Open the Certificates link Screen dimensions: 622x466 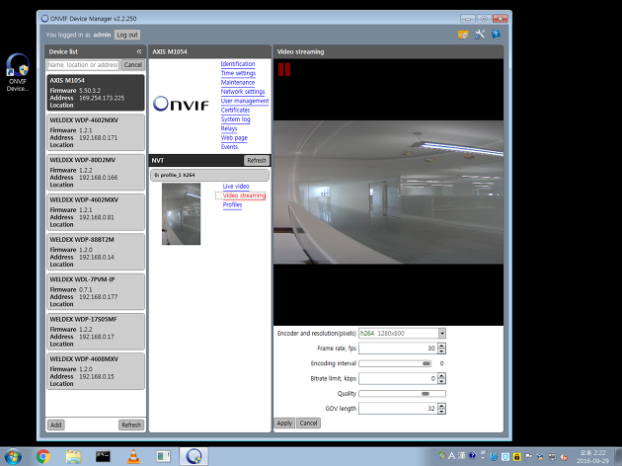[x=235, y=110]
